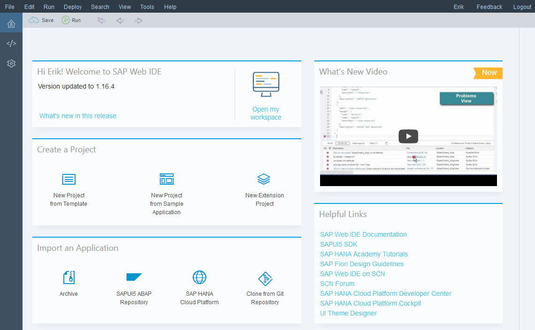Open the SAP HANA Cloud Platform Cockpit link
Viewport: 535px width, 330px height.
click(371, 303)
